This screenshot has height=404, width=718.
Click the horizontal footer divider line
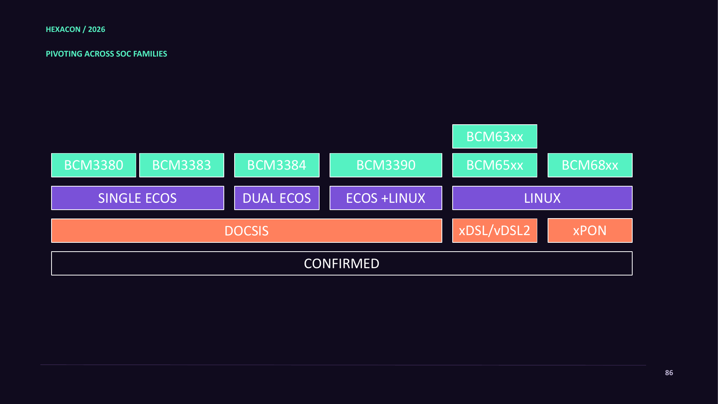(343, 365)
